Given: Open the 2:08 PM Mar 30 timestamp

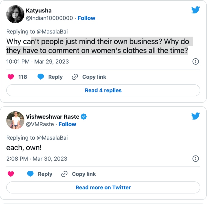Looking at the screenshot, I should (x=37, y=159).
